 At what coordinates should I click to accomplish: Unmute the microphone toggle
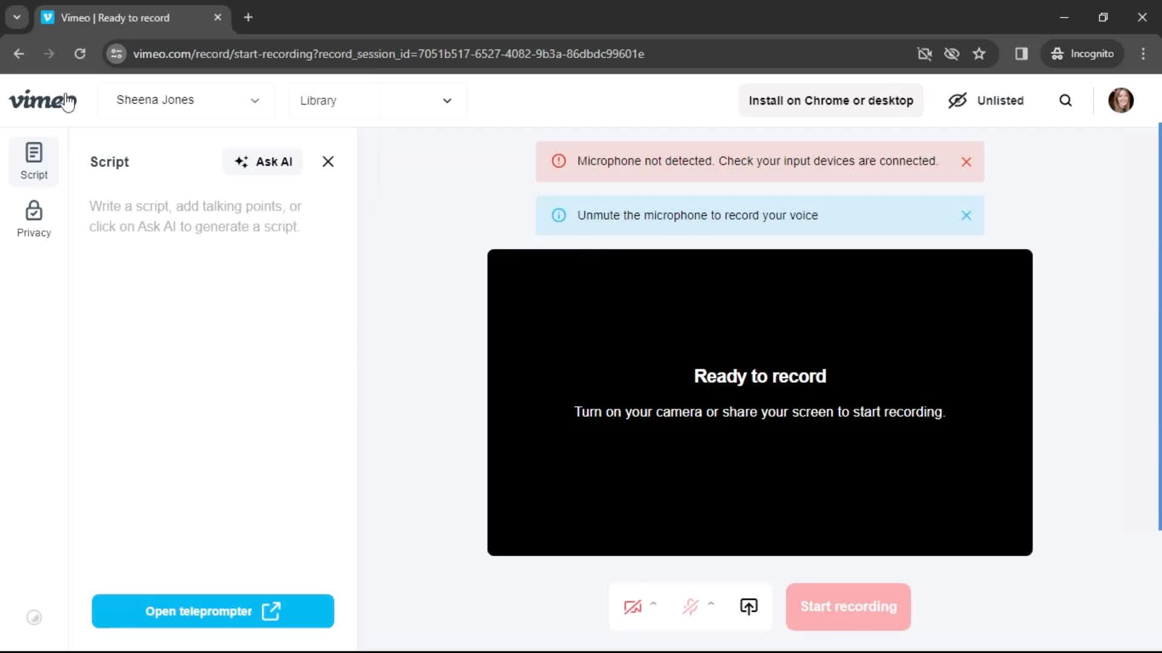click(x=691, y=606)
